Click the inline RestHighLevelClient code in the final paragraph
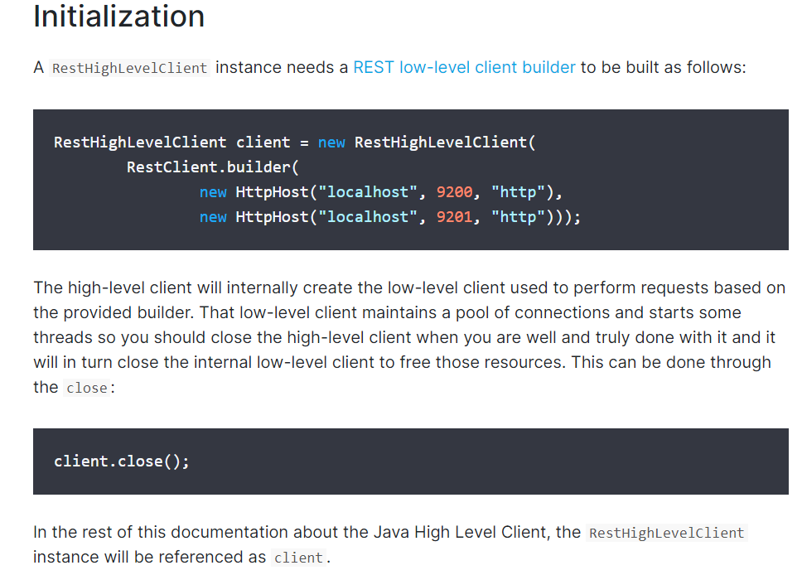 [x=666, y=533]
